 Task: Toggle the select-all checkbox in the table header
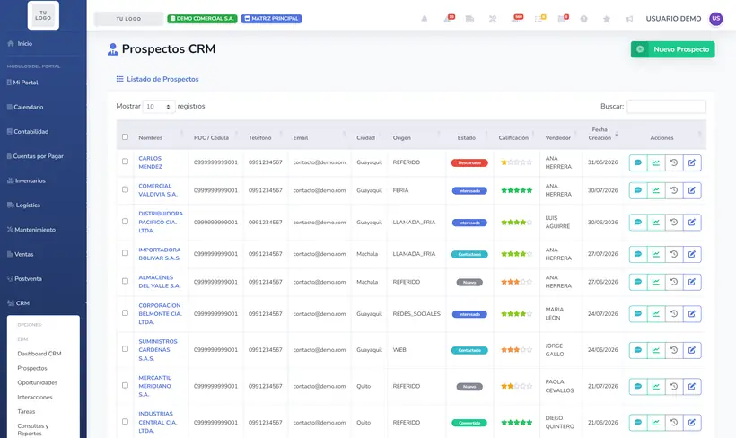coord(125,137)
